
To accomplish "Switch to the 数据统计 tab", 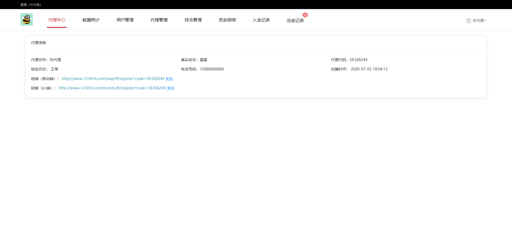I will coord(91,20).
